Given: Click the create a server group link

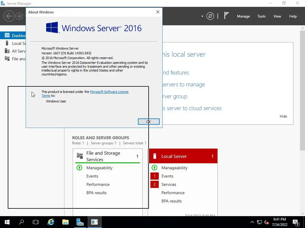Looking at the screenshot, I should click(175, 96).
